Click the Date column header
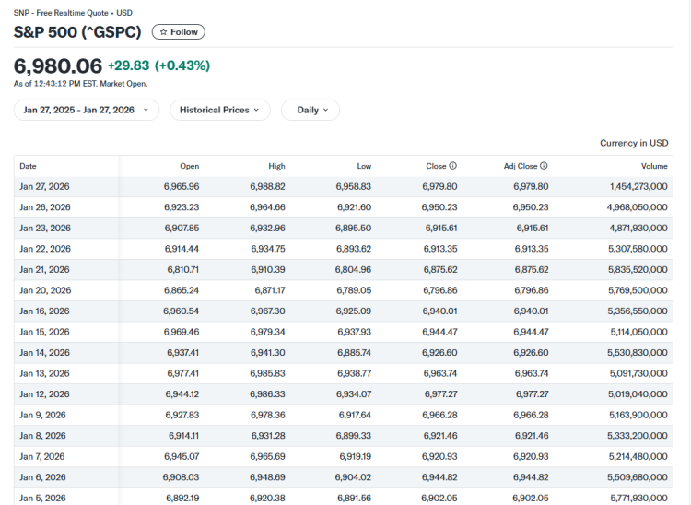Screen dimensions: 691x505 (29, 166)
